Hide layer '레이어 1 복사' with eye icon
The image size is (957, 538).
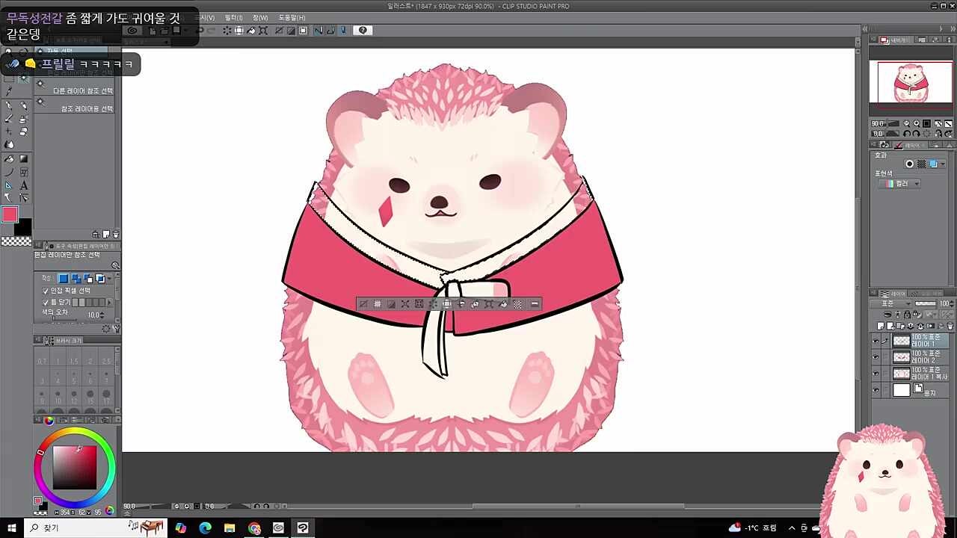876,374
